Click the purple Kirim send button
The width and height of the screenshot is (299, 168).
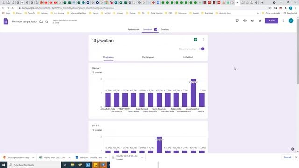tap(272, 21)
